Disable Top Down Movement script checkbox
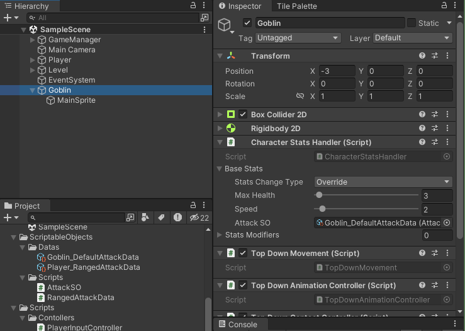465x331 pixels. [243, 253]
